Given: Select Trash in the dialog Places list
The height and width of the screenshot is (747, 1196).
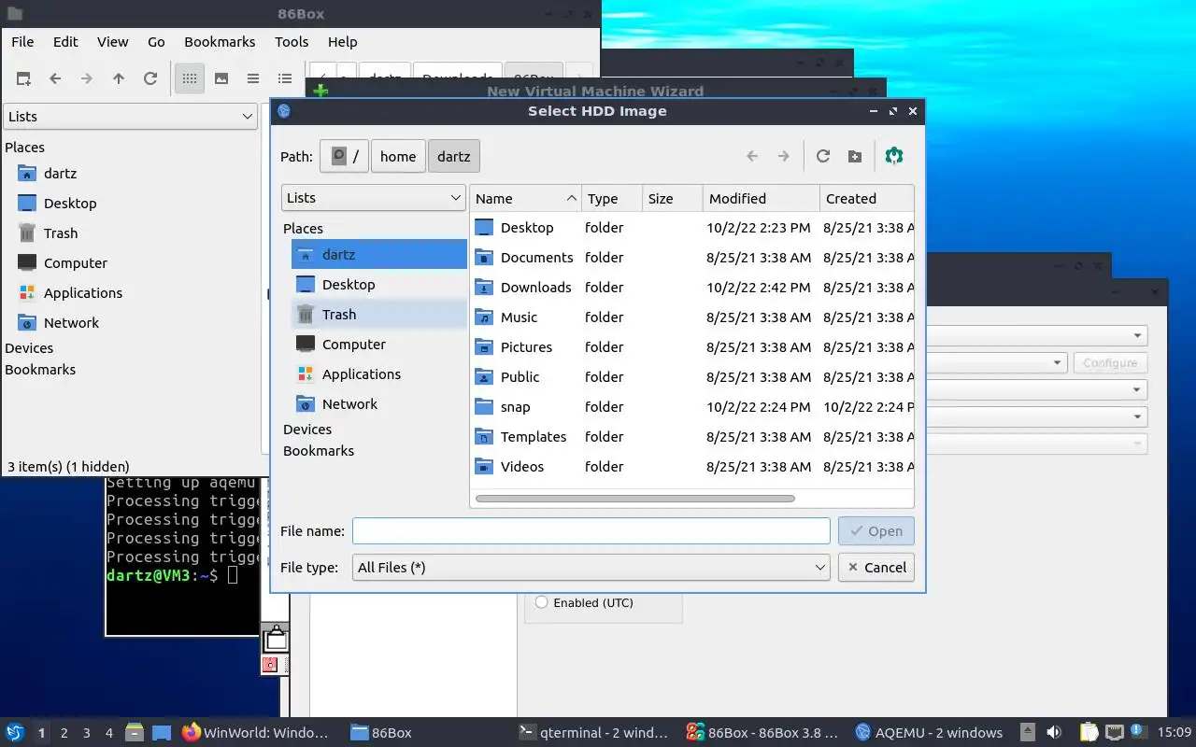Looking at the screenshot, I should 379,315.
